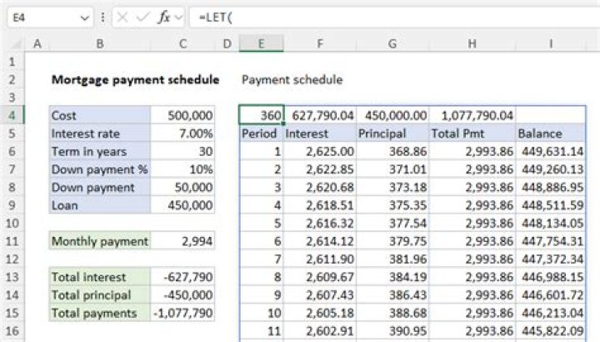Click the 'Interest' column heading cell
Viewport: 600px width, 342px height.
(320, 133)
